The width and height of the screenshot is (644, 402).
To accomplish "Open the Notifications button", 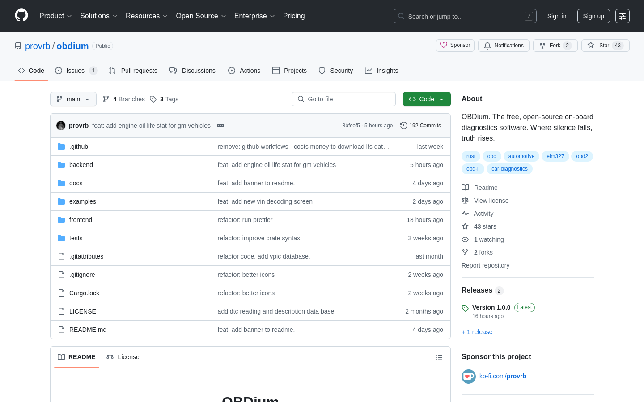I will tap(504, 46).
